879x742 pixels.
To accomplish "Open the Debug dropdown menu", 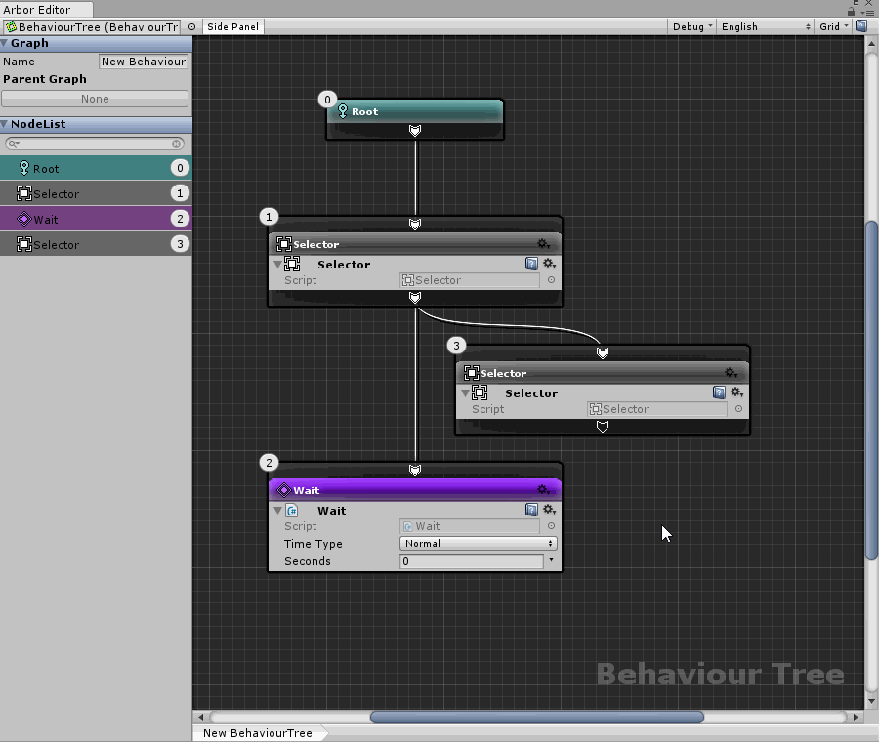I will pyautogui.click(x=691, y=26).
